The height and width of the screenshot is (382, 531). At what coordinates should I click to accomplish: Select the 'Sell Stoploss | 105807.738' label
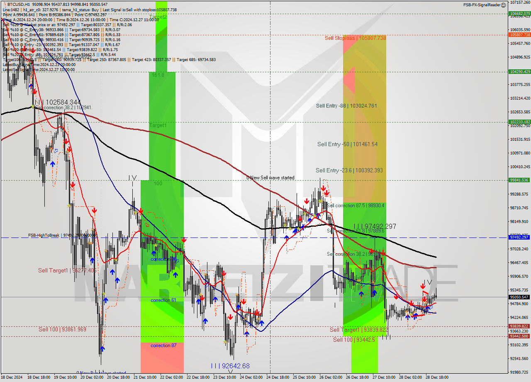[355, 38]
